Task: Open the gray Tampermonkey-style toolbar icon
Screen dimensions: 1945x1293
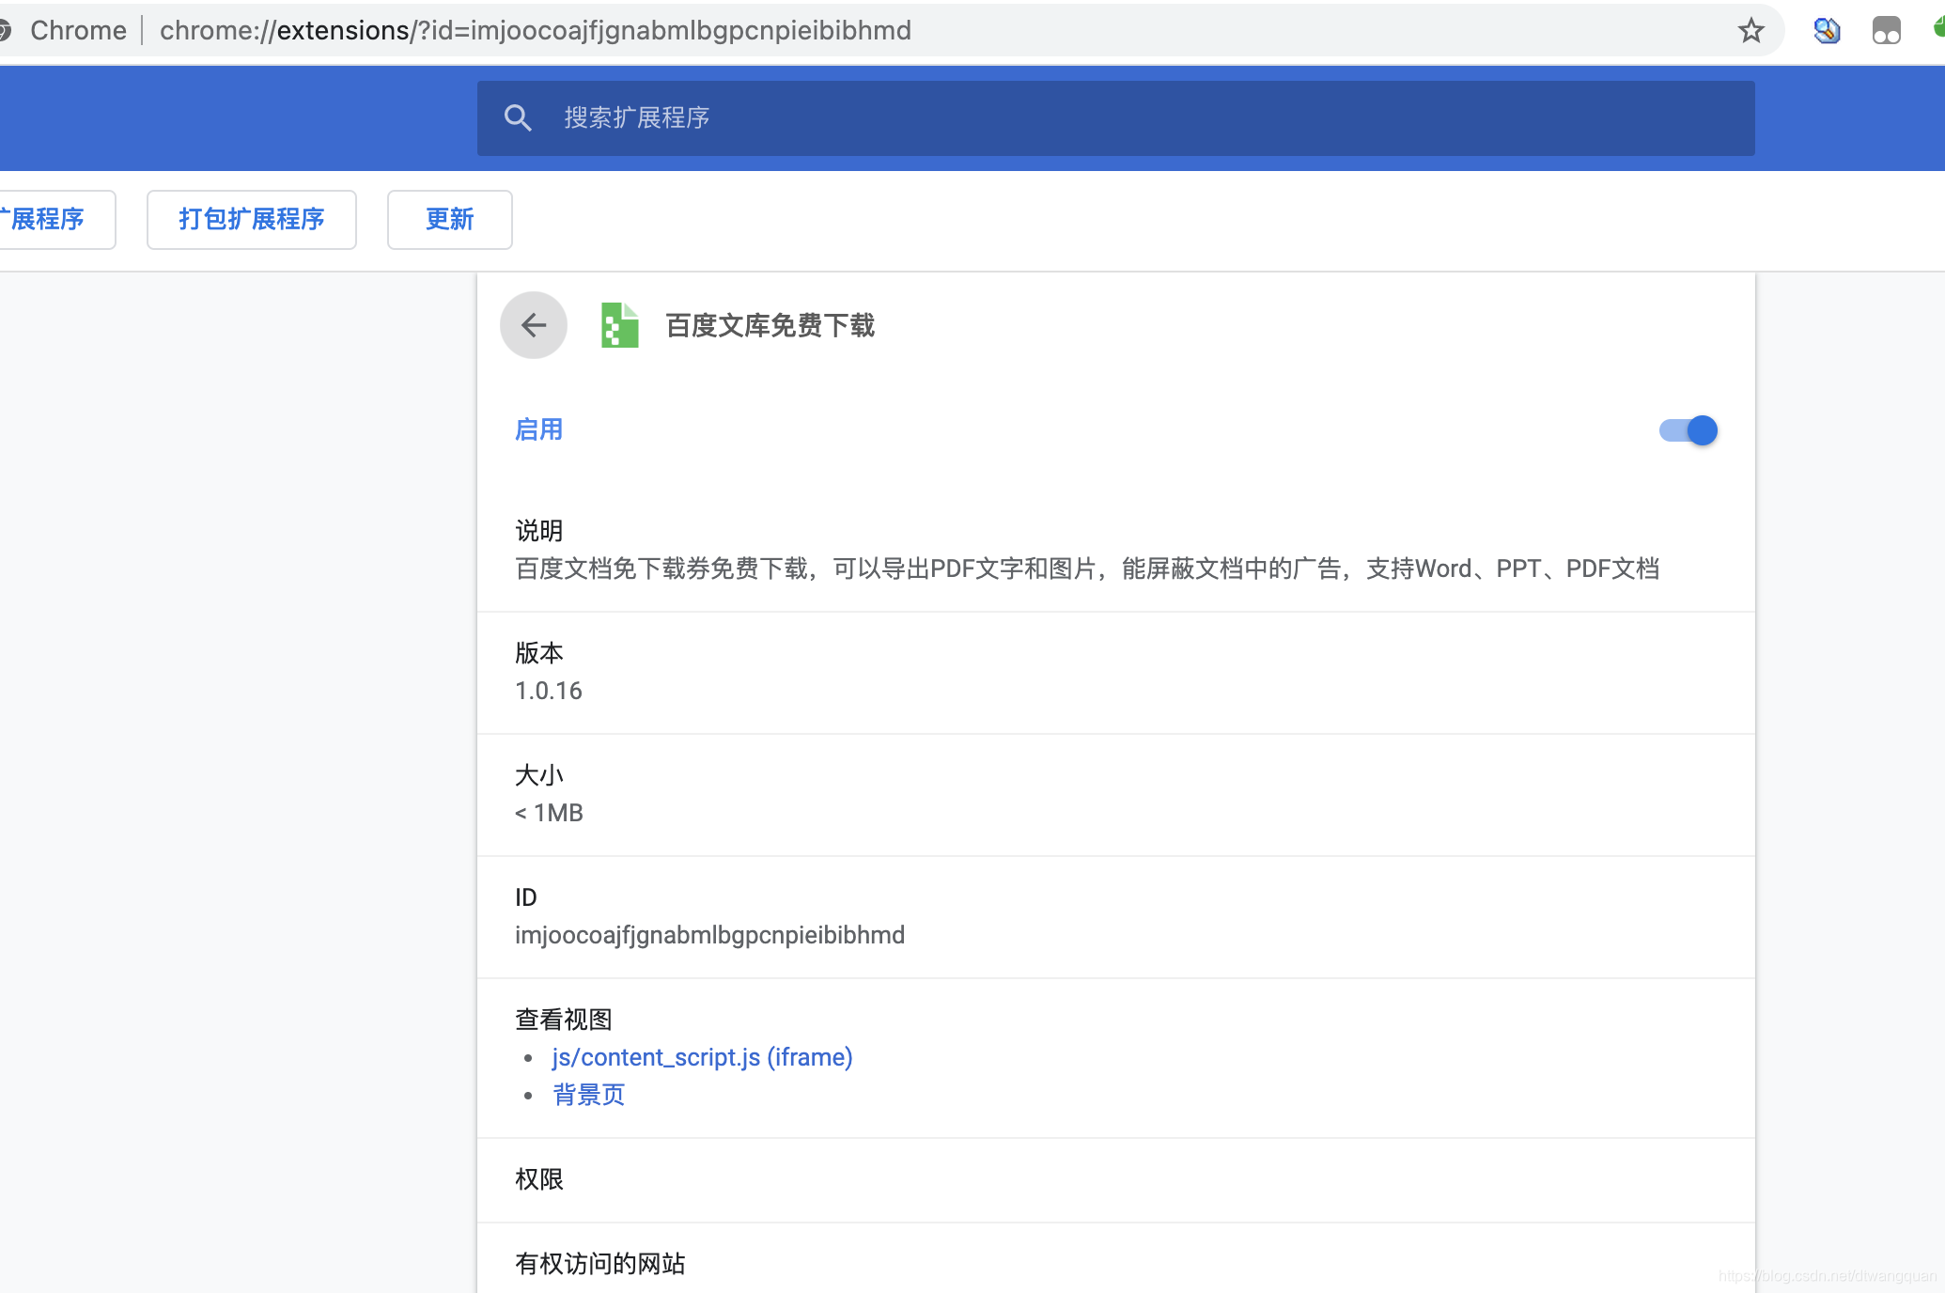Action: click(1887, 31)
